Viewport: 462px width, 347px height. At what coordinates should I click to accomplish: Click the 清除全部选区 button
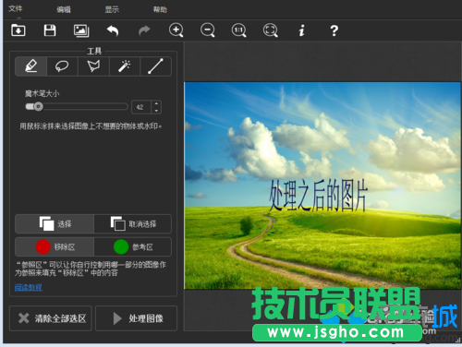[x=51, y=318]
